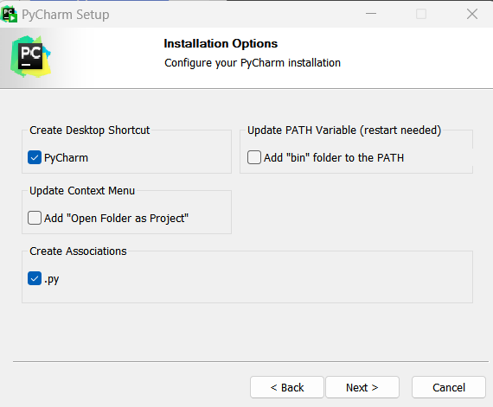493x407 pixels.
Task: Cancel the PyCharm setup
Action: click(449, 387)
